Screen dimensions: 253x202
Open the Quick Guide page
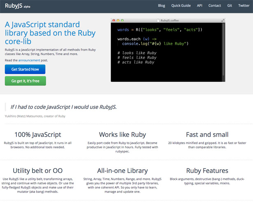point(181,6)
